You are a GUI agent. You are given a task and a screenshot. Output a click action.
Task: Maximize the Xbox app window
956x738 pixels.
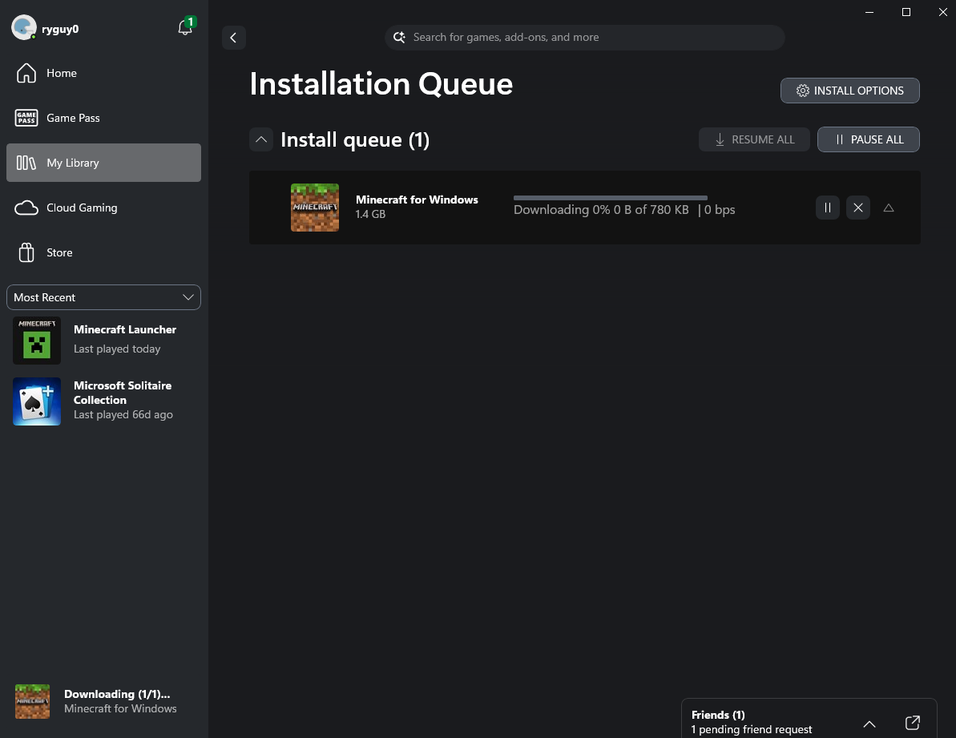coord(906,12)
